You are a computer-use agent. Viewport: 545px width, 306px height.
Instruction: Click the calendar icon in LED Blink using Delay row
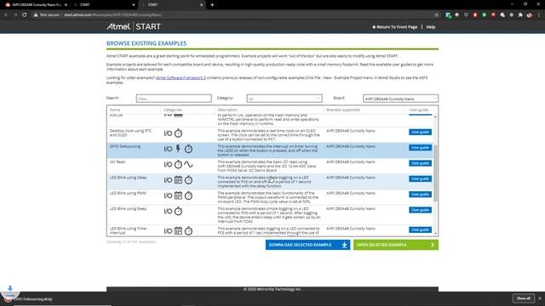coord(178,180)
